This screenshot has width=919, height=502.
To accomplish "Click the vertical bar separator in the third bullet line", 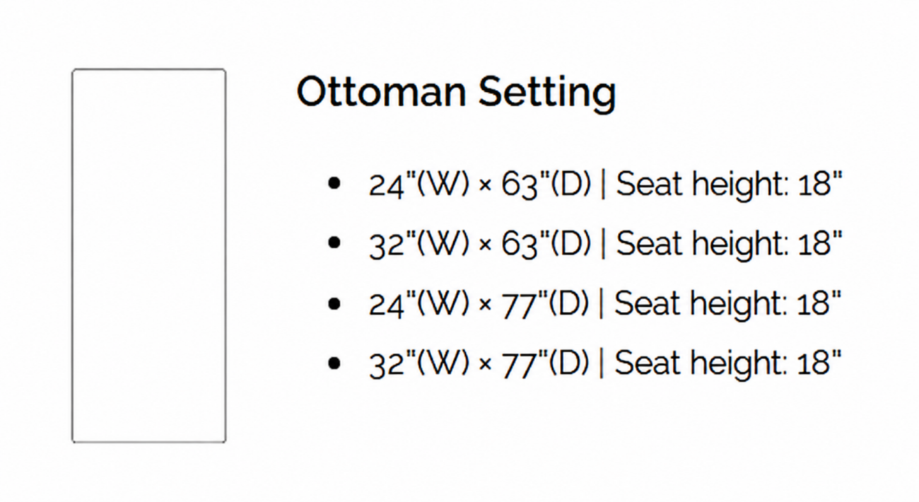I will (x=601, y=304).
